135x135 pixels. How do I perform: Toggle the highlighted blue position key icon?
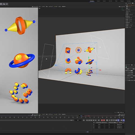(x=118, y=120)
